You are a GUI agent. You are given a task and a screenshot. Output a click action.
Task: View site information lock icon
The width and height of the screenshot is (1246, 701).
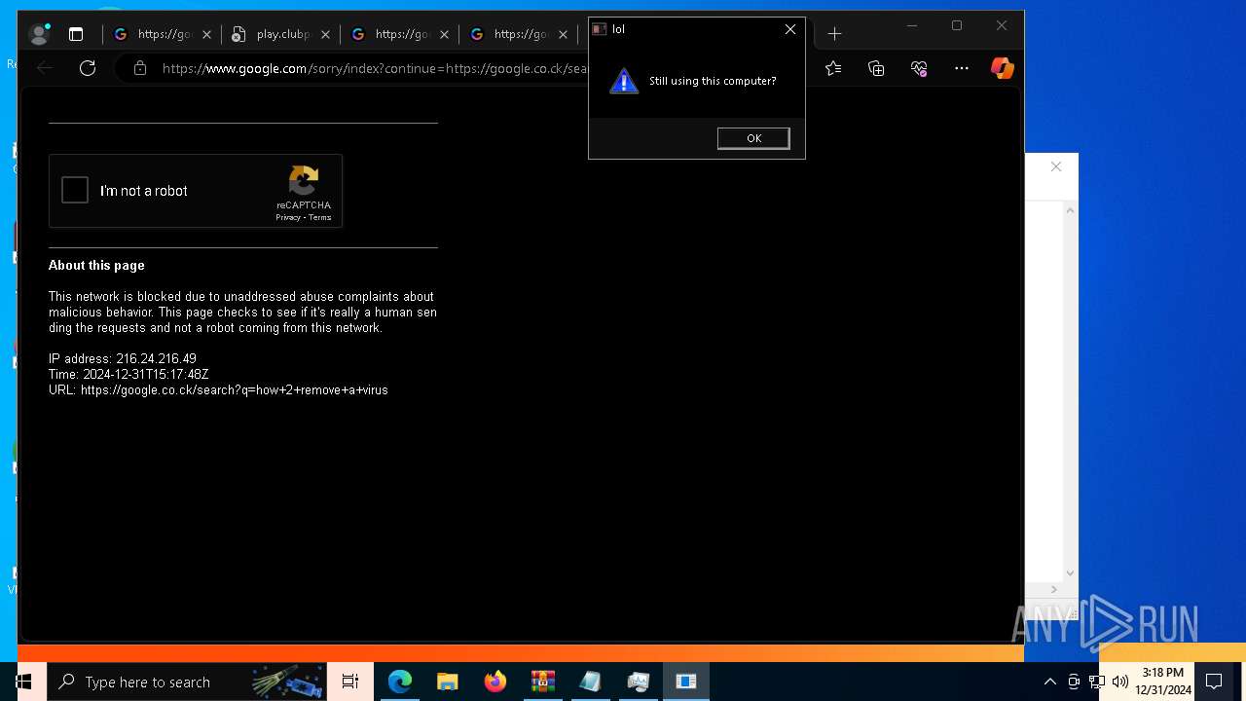pyautogui.click(x=140, y=68)
